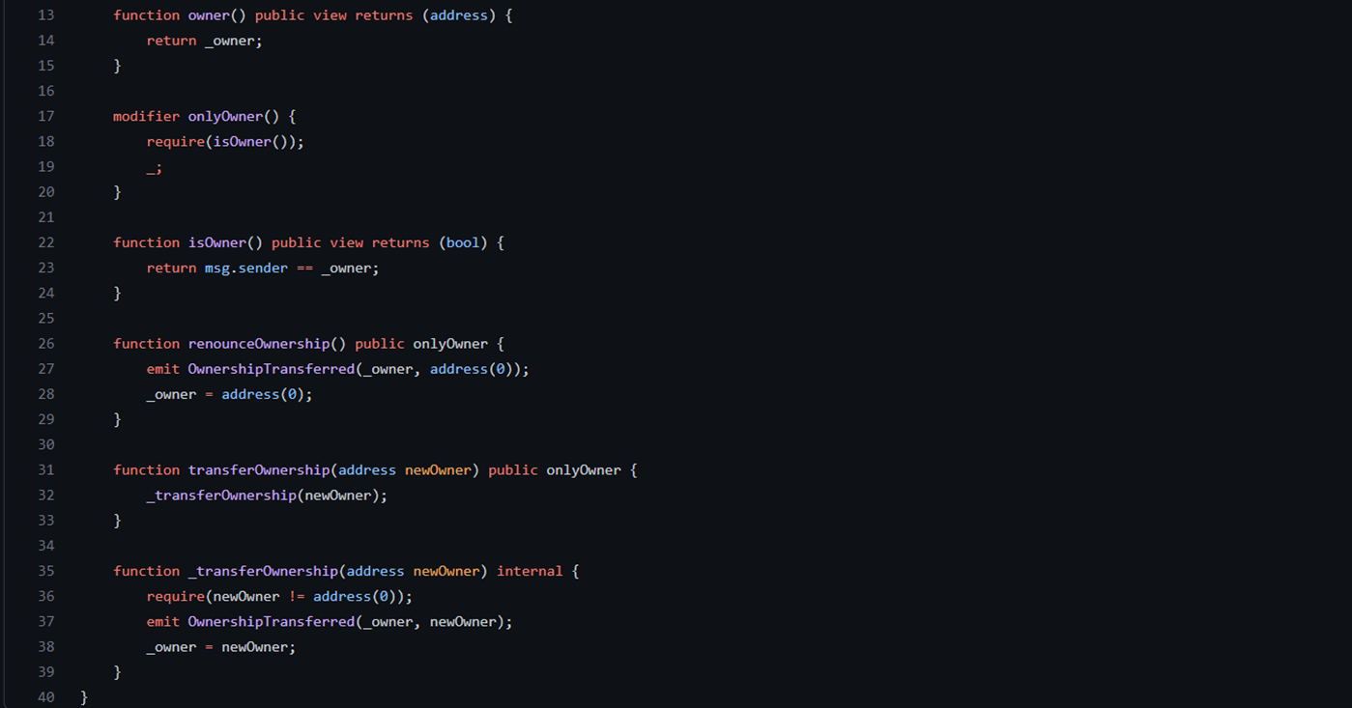Click the internal keyword on line 35
Screen dimensions: 1352x708
point(530,572)
